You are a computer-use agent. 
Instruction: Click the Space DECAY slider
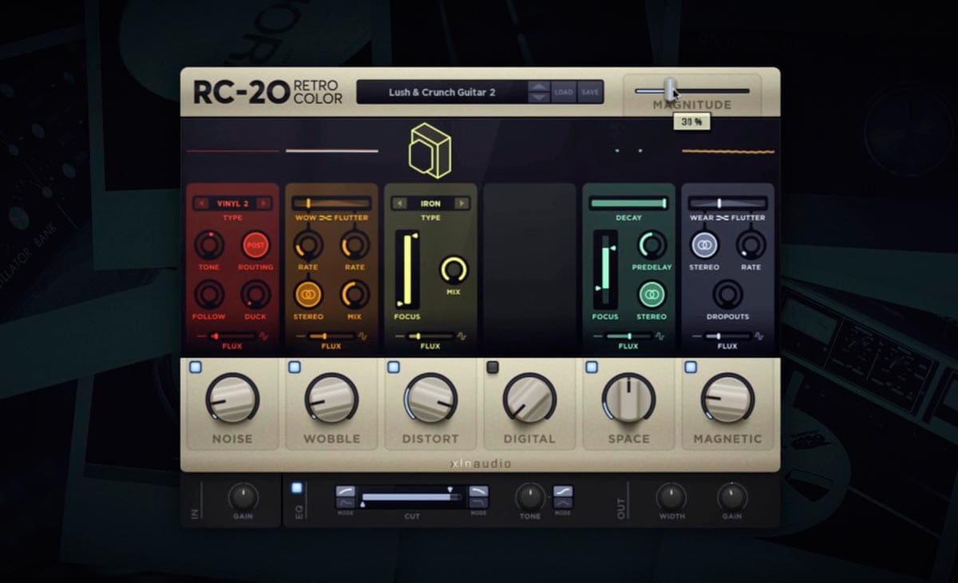point(628,203)
